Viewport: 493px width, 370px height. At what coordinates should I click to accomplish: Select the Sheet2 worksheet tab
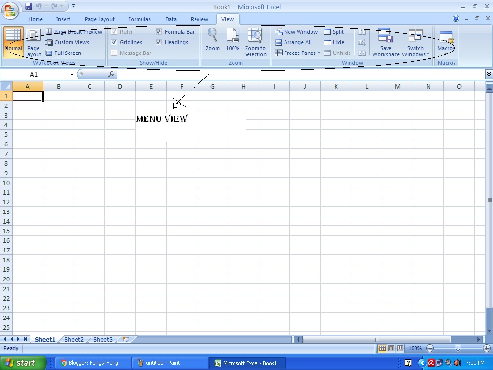coord(73,339)
